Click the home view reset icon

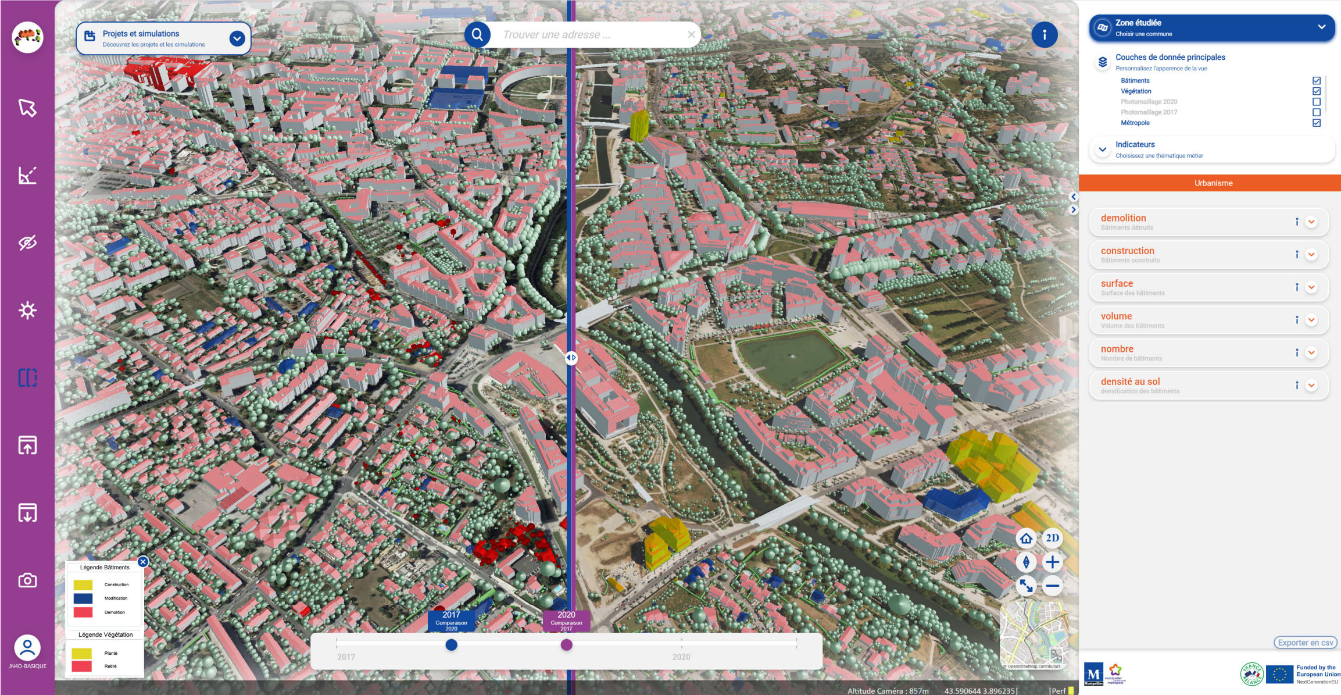click(x=1027, y=539)
